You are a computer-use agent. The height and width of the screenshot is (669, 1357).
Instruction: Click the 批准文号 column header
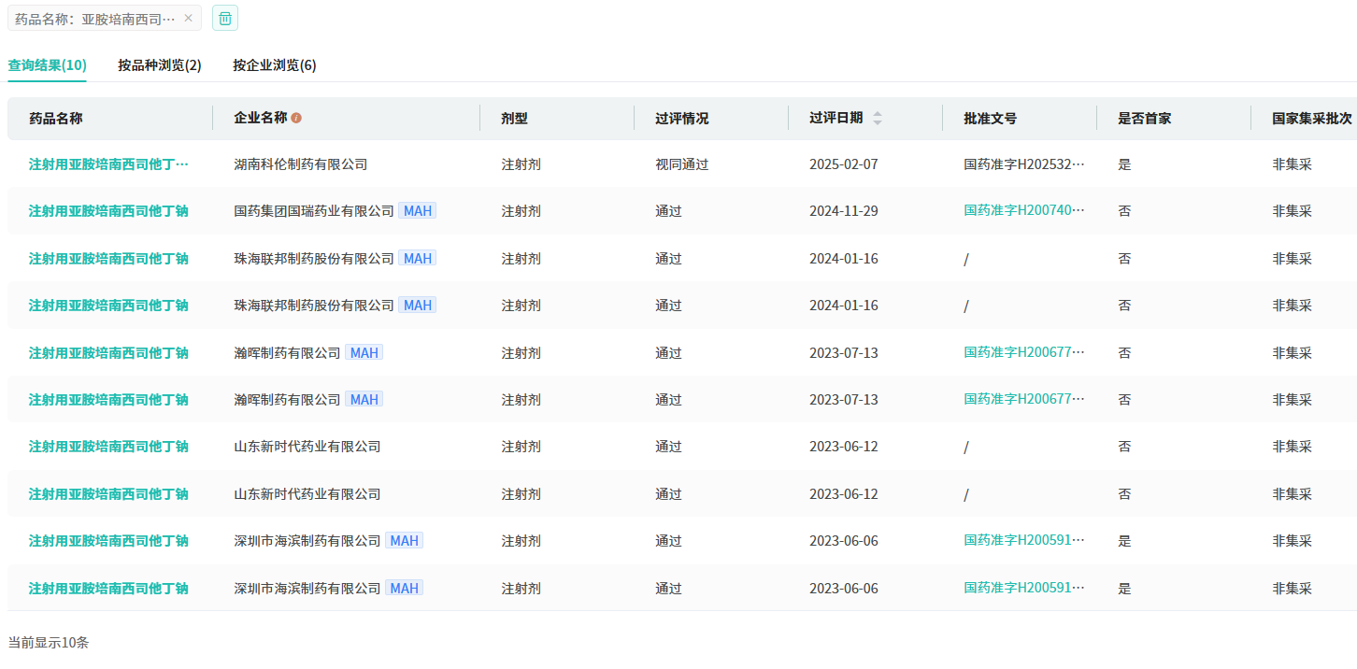pos(990,119)
